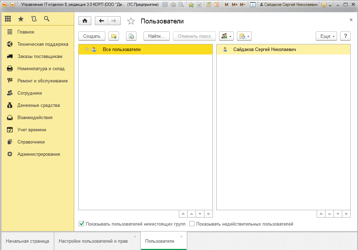Add to favorites star-plus icon in title bar
This screenshot has width=358, height=250.
191,4
